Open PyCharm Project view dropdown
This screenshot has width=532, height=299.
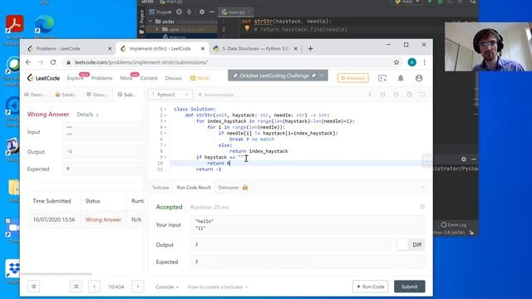[x=160, y=12]
